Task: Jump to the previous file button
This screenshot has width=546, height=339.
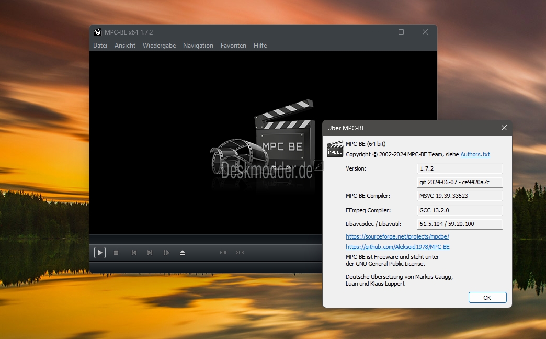Action: pos(134,253)
